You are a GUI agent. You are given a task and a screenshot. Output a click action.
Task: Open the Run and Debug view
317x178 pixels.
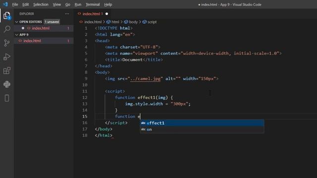point(7,57)
